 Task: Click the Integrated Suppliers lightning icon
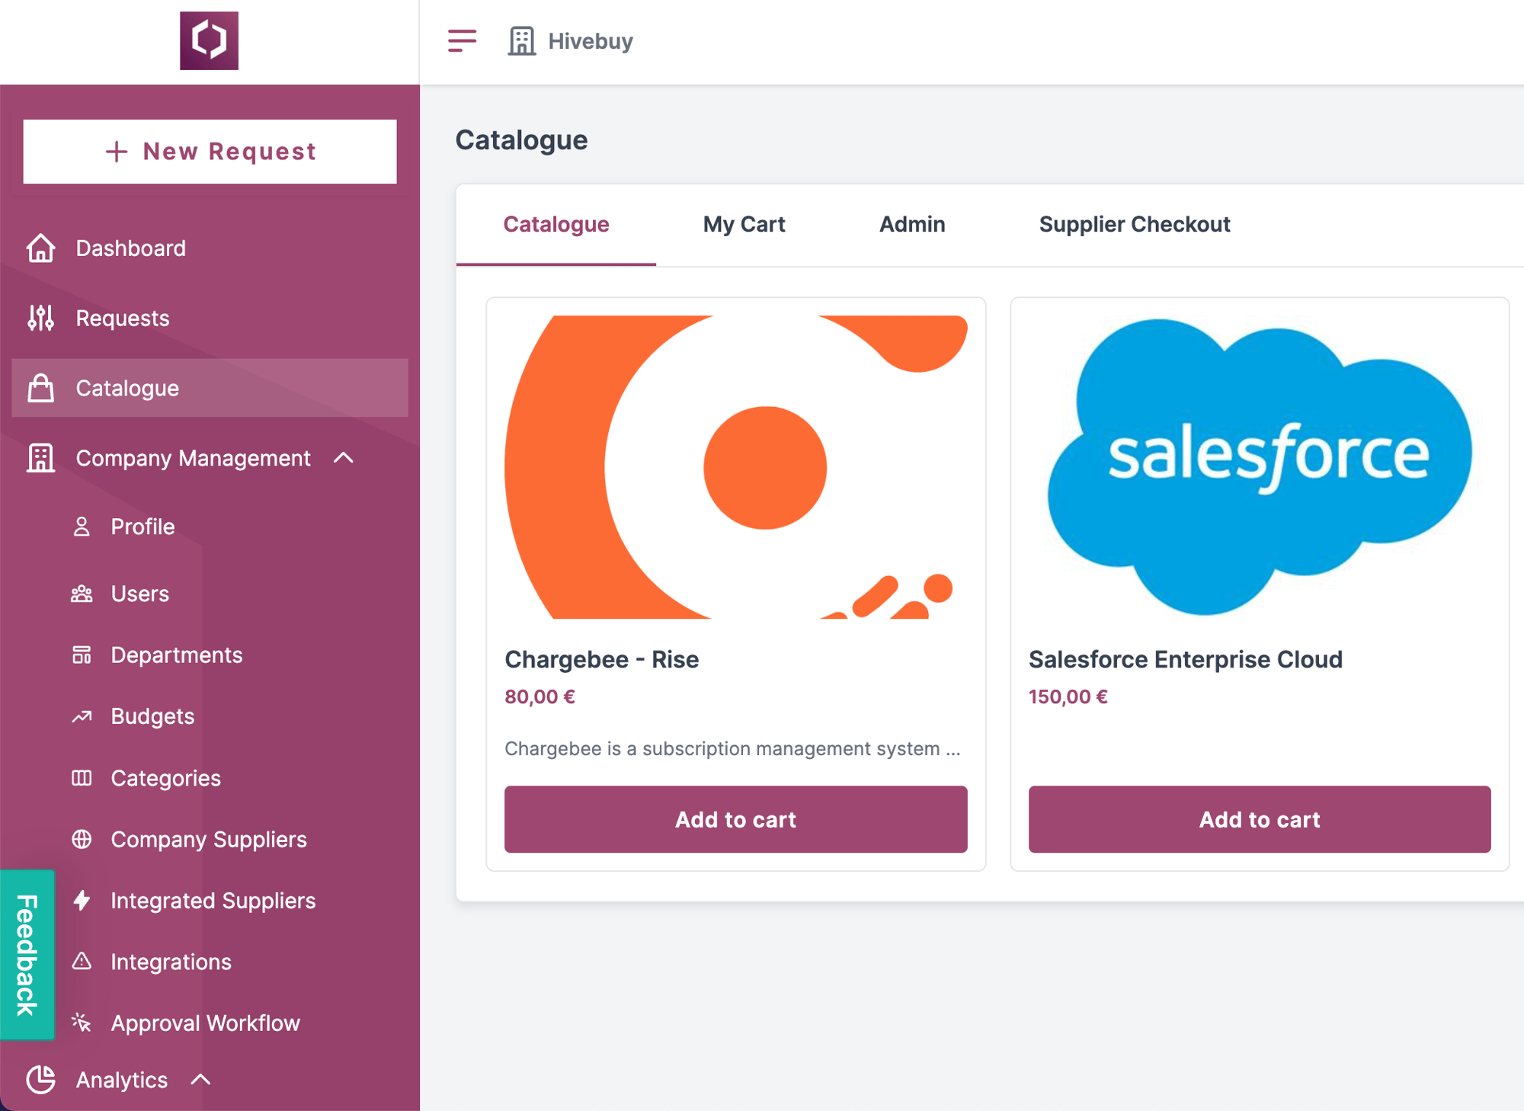(82, 901)
